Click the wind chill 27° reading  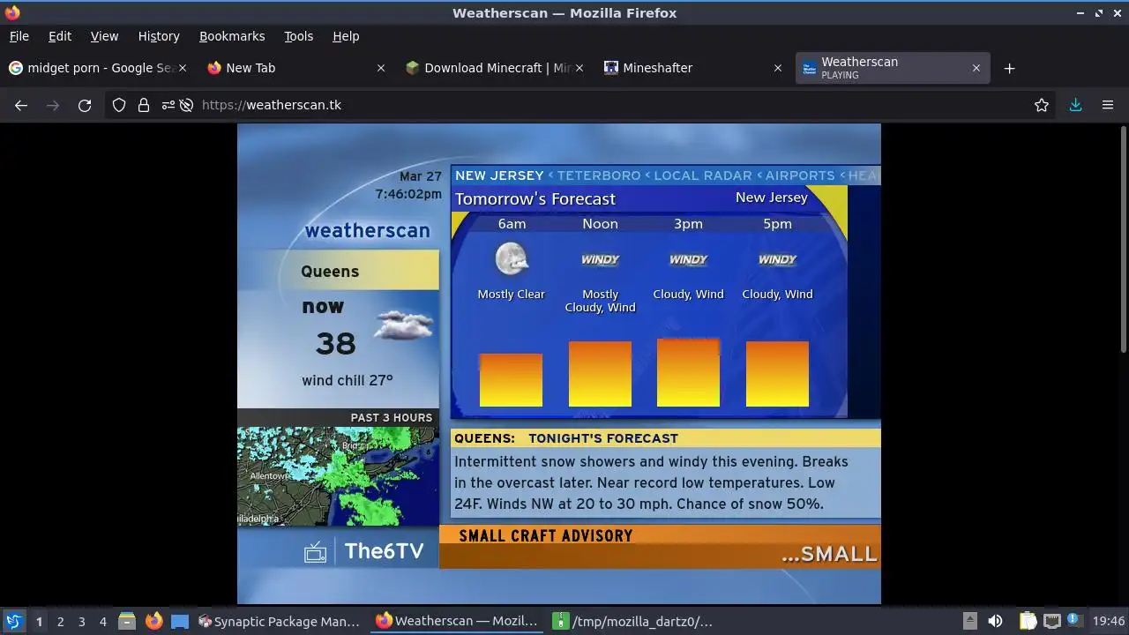(347, 380)
